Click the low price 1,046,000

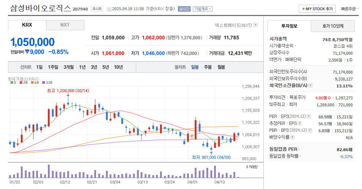click(153, 53)
